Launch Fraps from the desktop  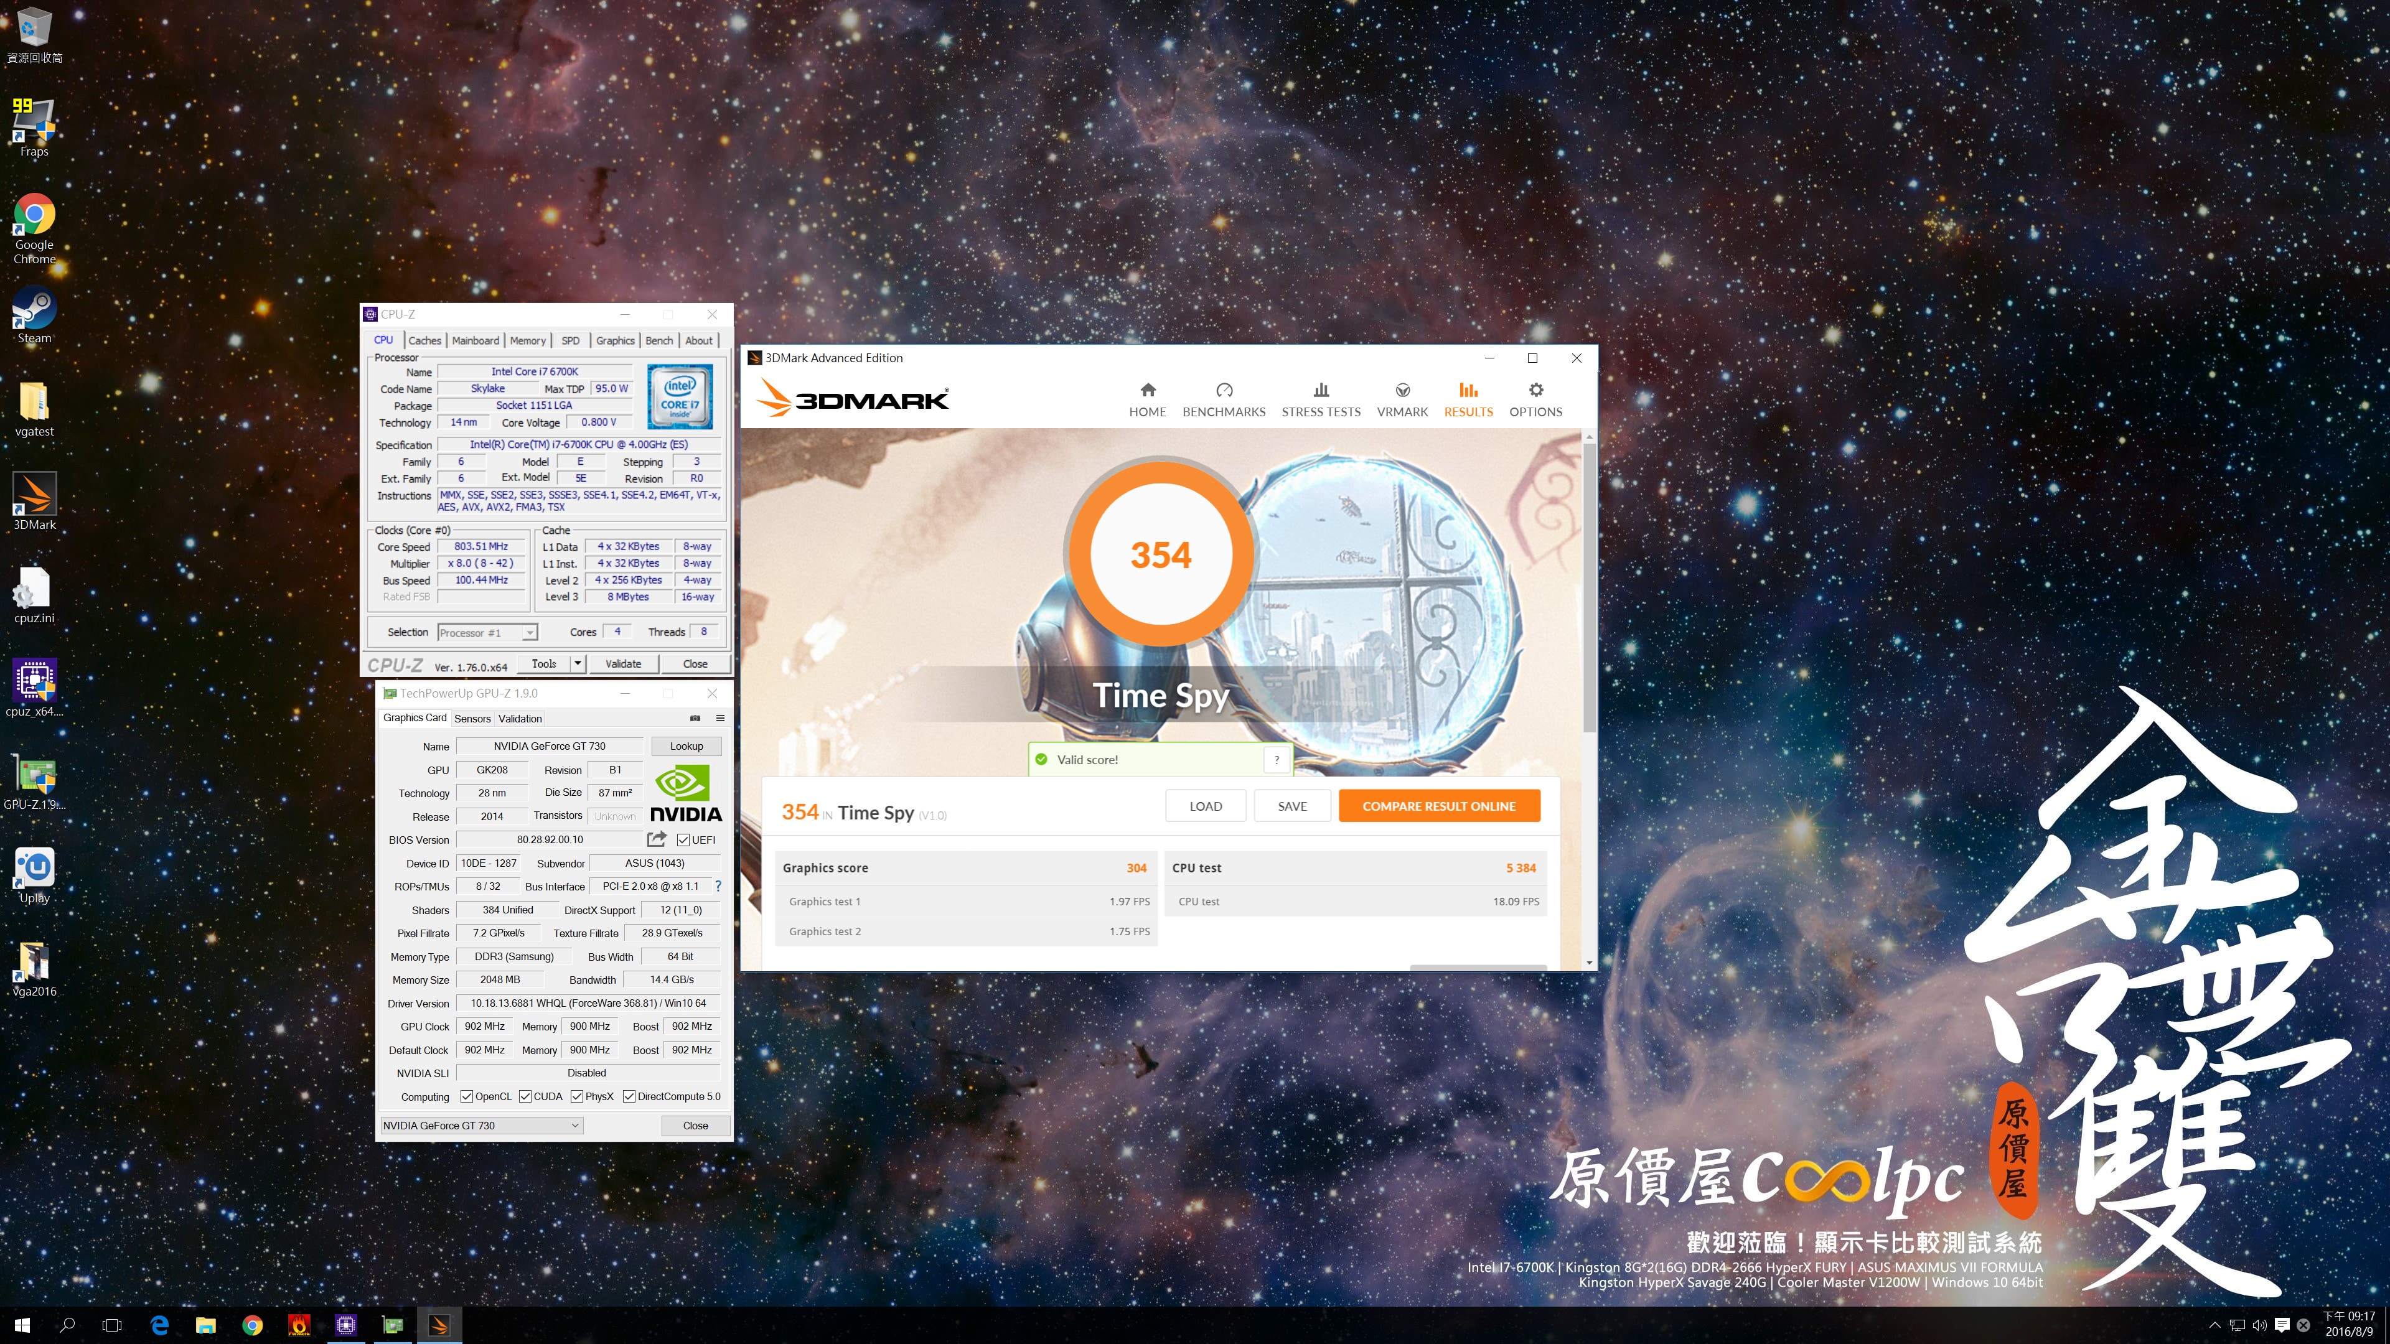(x=34, y=127)
